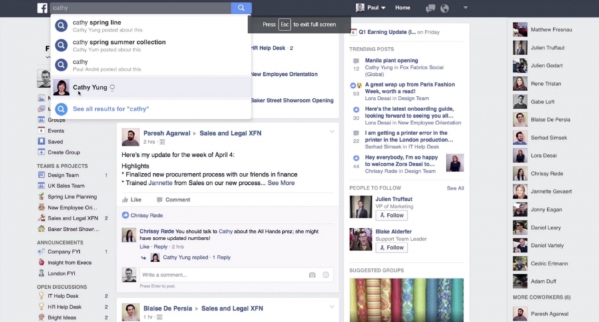Click the Insight from Execs icon
Screen dimensions: 599x322
(41, 262)
